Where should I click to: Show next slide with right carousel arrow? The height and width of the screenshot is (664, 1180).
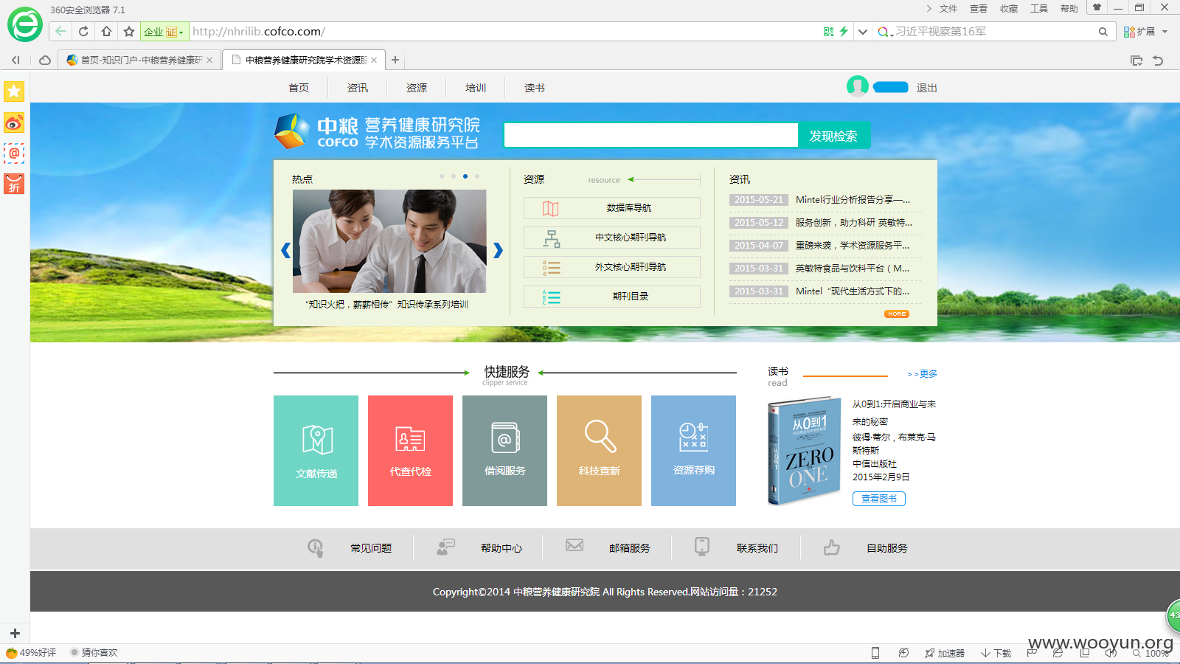coord(498,250)
